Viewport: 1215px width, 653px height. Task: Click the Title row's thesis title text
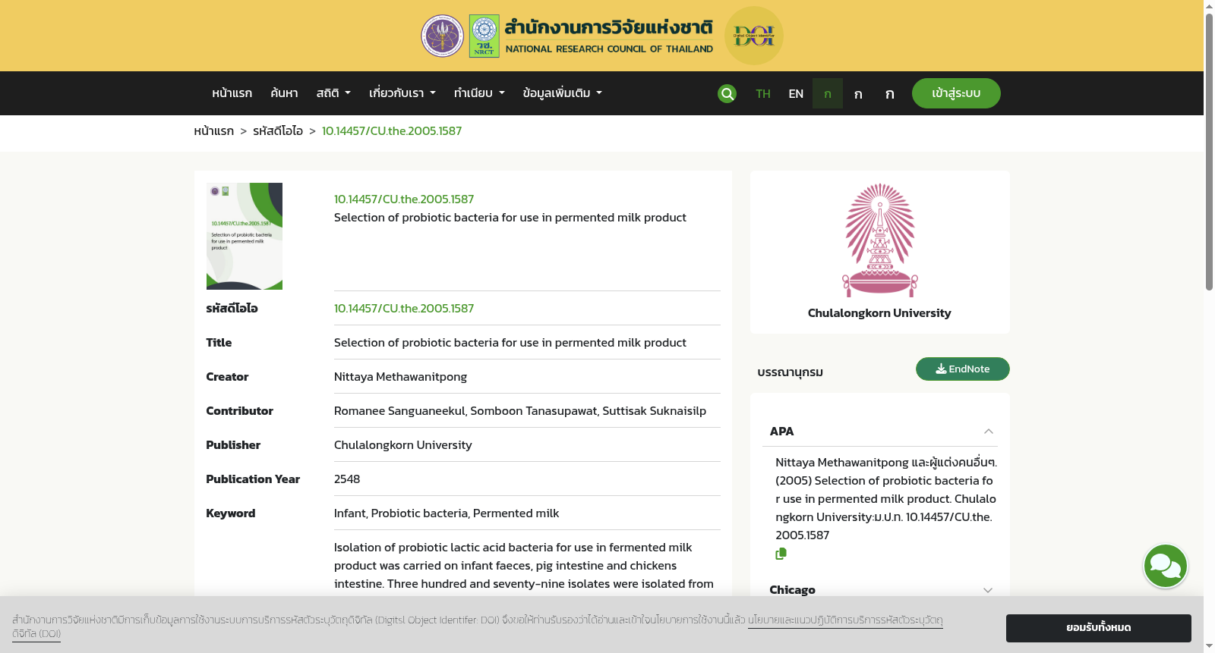[510, 342]
